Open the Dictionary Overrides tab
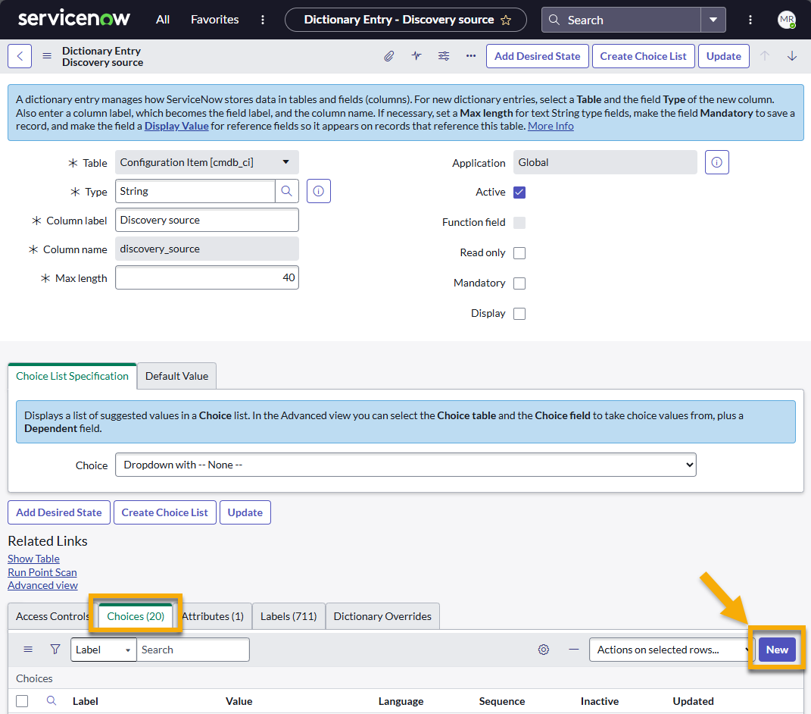Viewport: 811px width, 714px height. pyautogui.click(x=382, y=616)
